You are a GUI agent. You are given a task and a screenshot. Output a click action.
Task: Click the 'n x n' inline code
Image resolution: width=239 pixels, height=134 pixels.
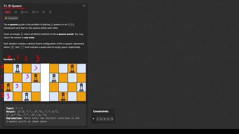pos(71,25)
